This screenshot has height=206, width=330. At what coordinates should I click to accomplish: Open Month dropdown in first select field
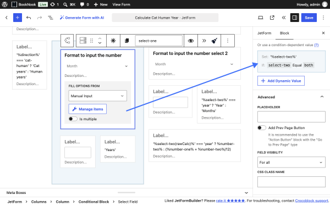point(97,66)
